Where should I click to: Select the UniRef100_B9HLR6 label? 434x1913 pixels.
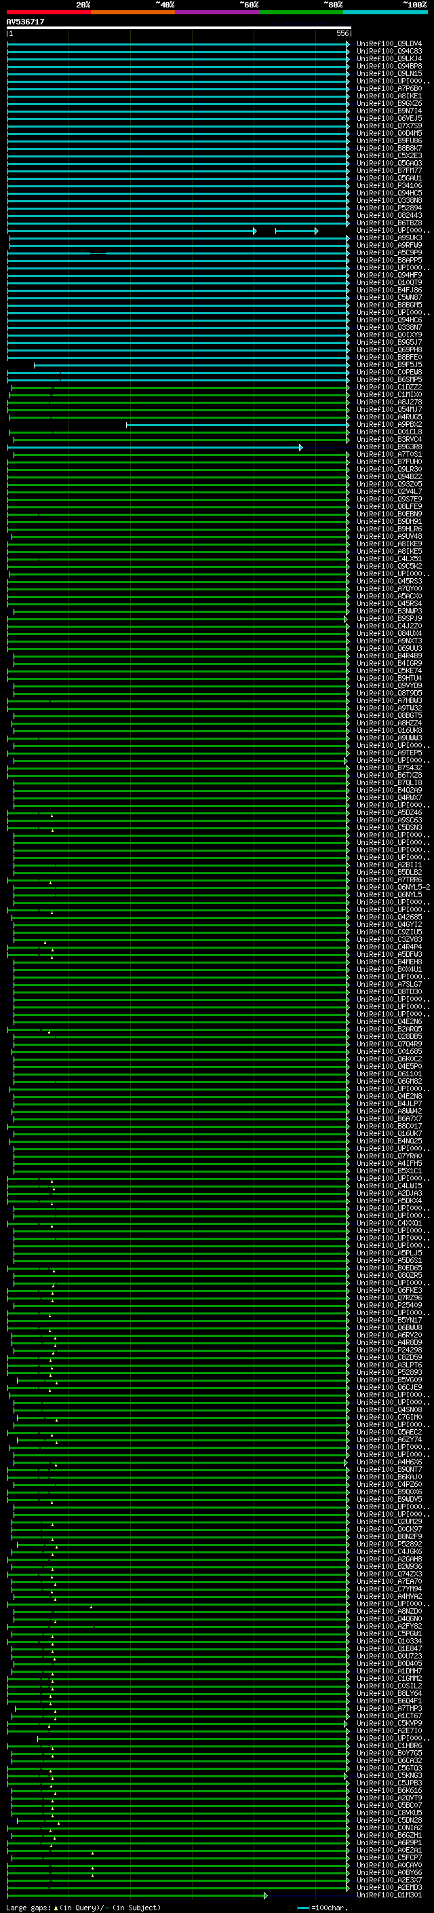click(389, 529)
